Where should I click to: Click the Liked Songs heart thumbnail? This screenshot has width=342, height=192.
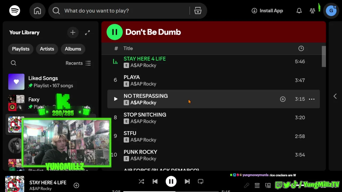point(16,82)
